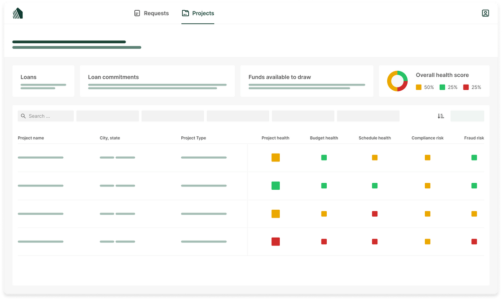Open the first filter dropdown beside the search box

(x=107, y=116)
